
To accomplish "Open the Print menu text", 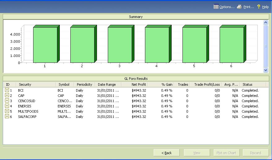I will pos(248,7).
